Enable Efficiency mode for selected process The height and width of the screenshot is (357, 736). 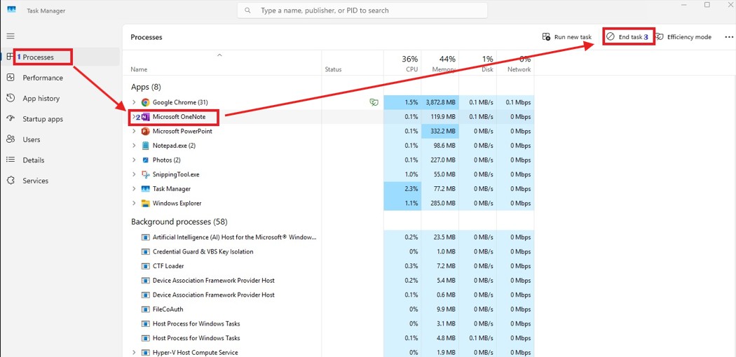[683, 37]
